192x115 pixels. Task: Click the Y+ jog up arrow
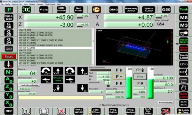coord(58,71)
